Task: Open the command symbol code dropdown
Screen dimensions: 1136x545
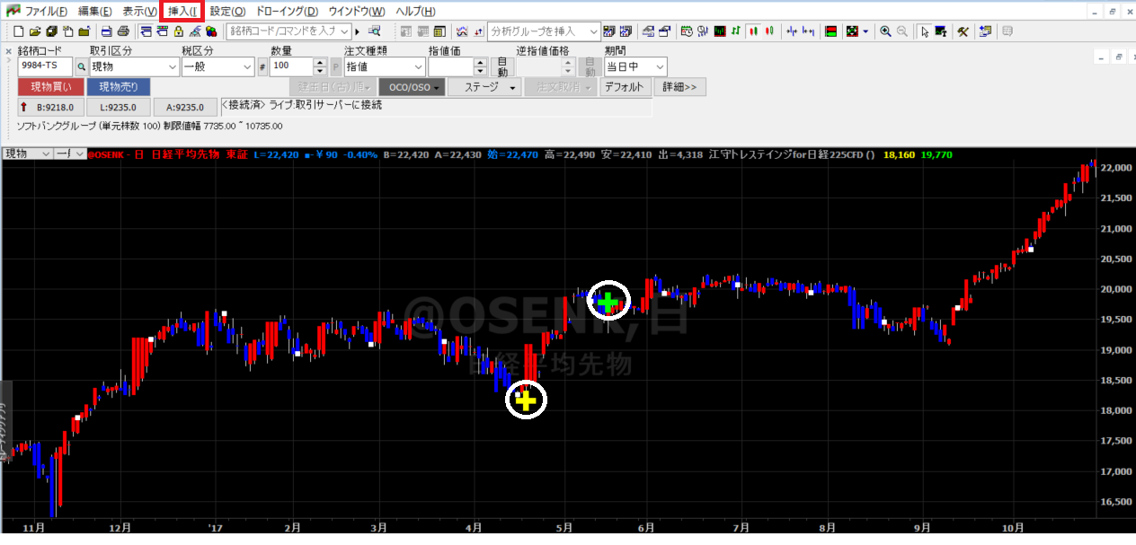Action: pyautogui.click(x=345, y=31)
